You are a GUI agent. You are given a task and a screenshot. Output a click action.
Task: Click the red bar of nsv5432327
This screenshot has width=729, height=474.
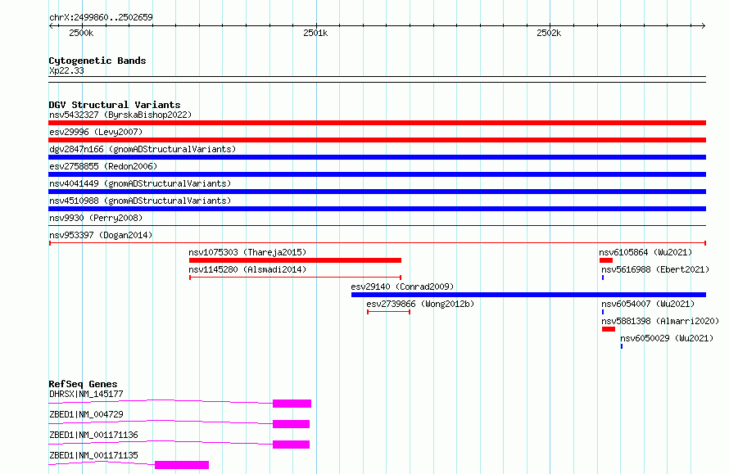coord(377,123)
